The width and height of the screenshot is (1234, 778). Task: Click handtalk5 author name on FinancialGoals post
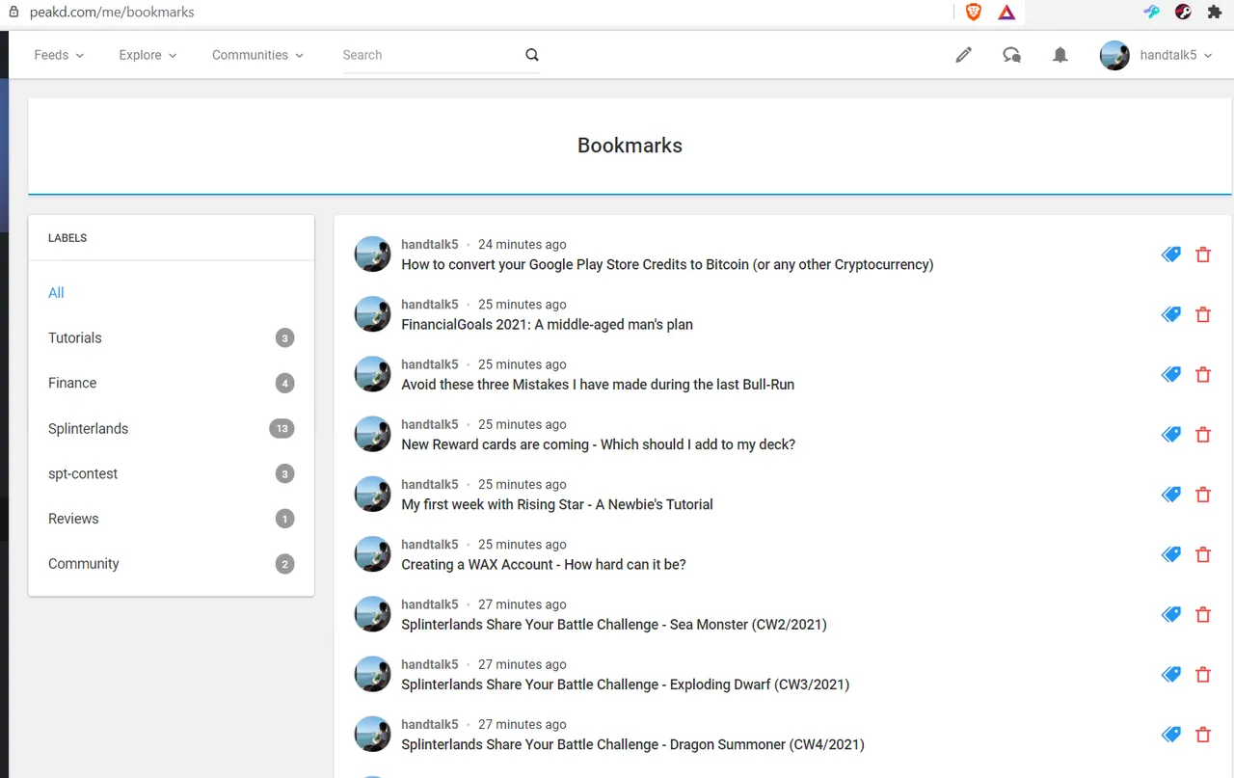tap(430, 305)
